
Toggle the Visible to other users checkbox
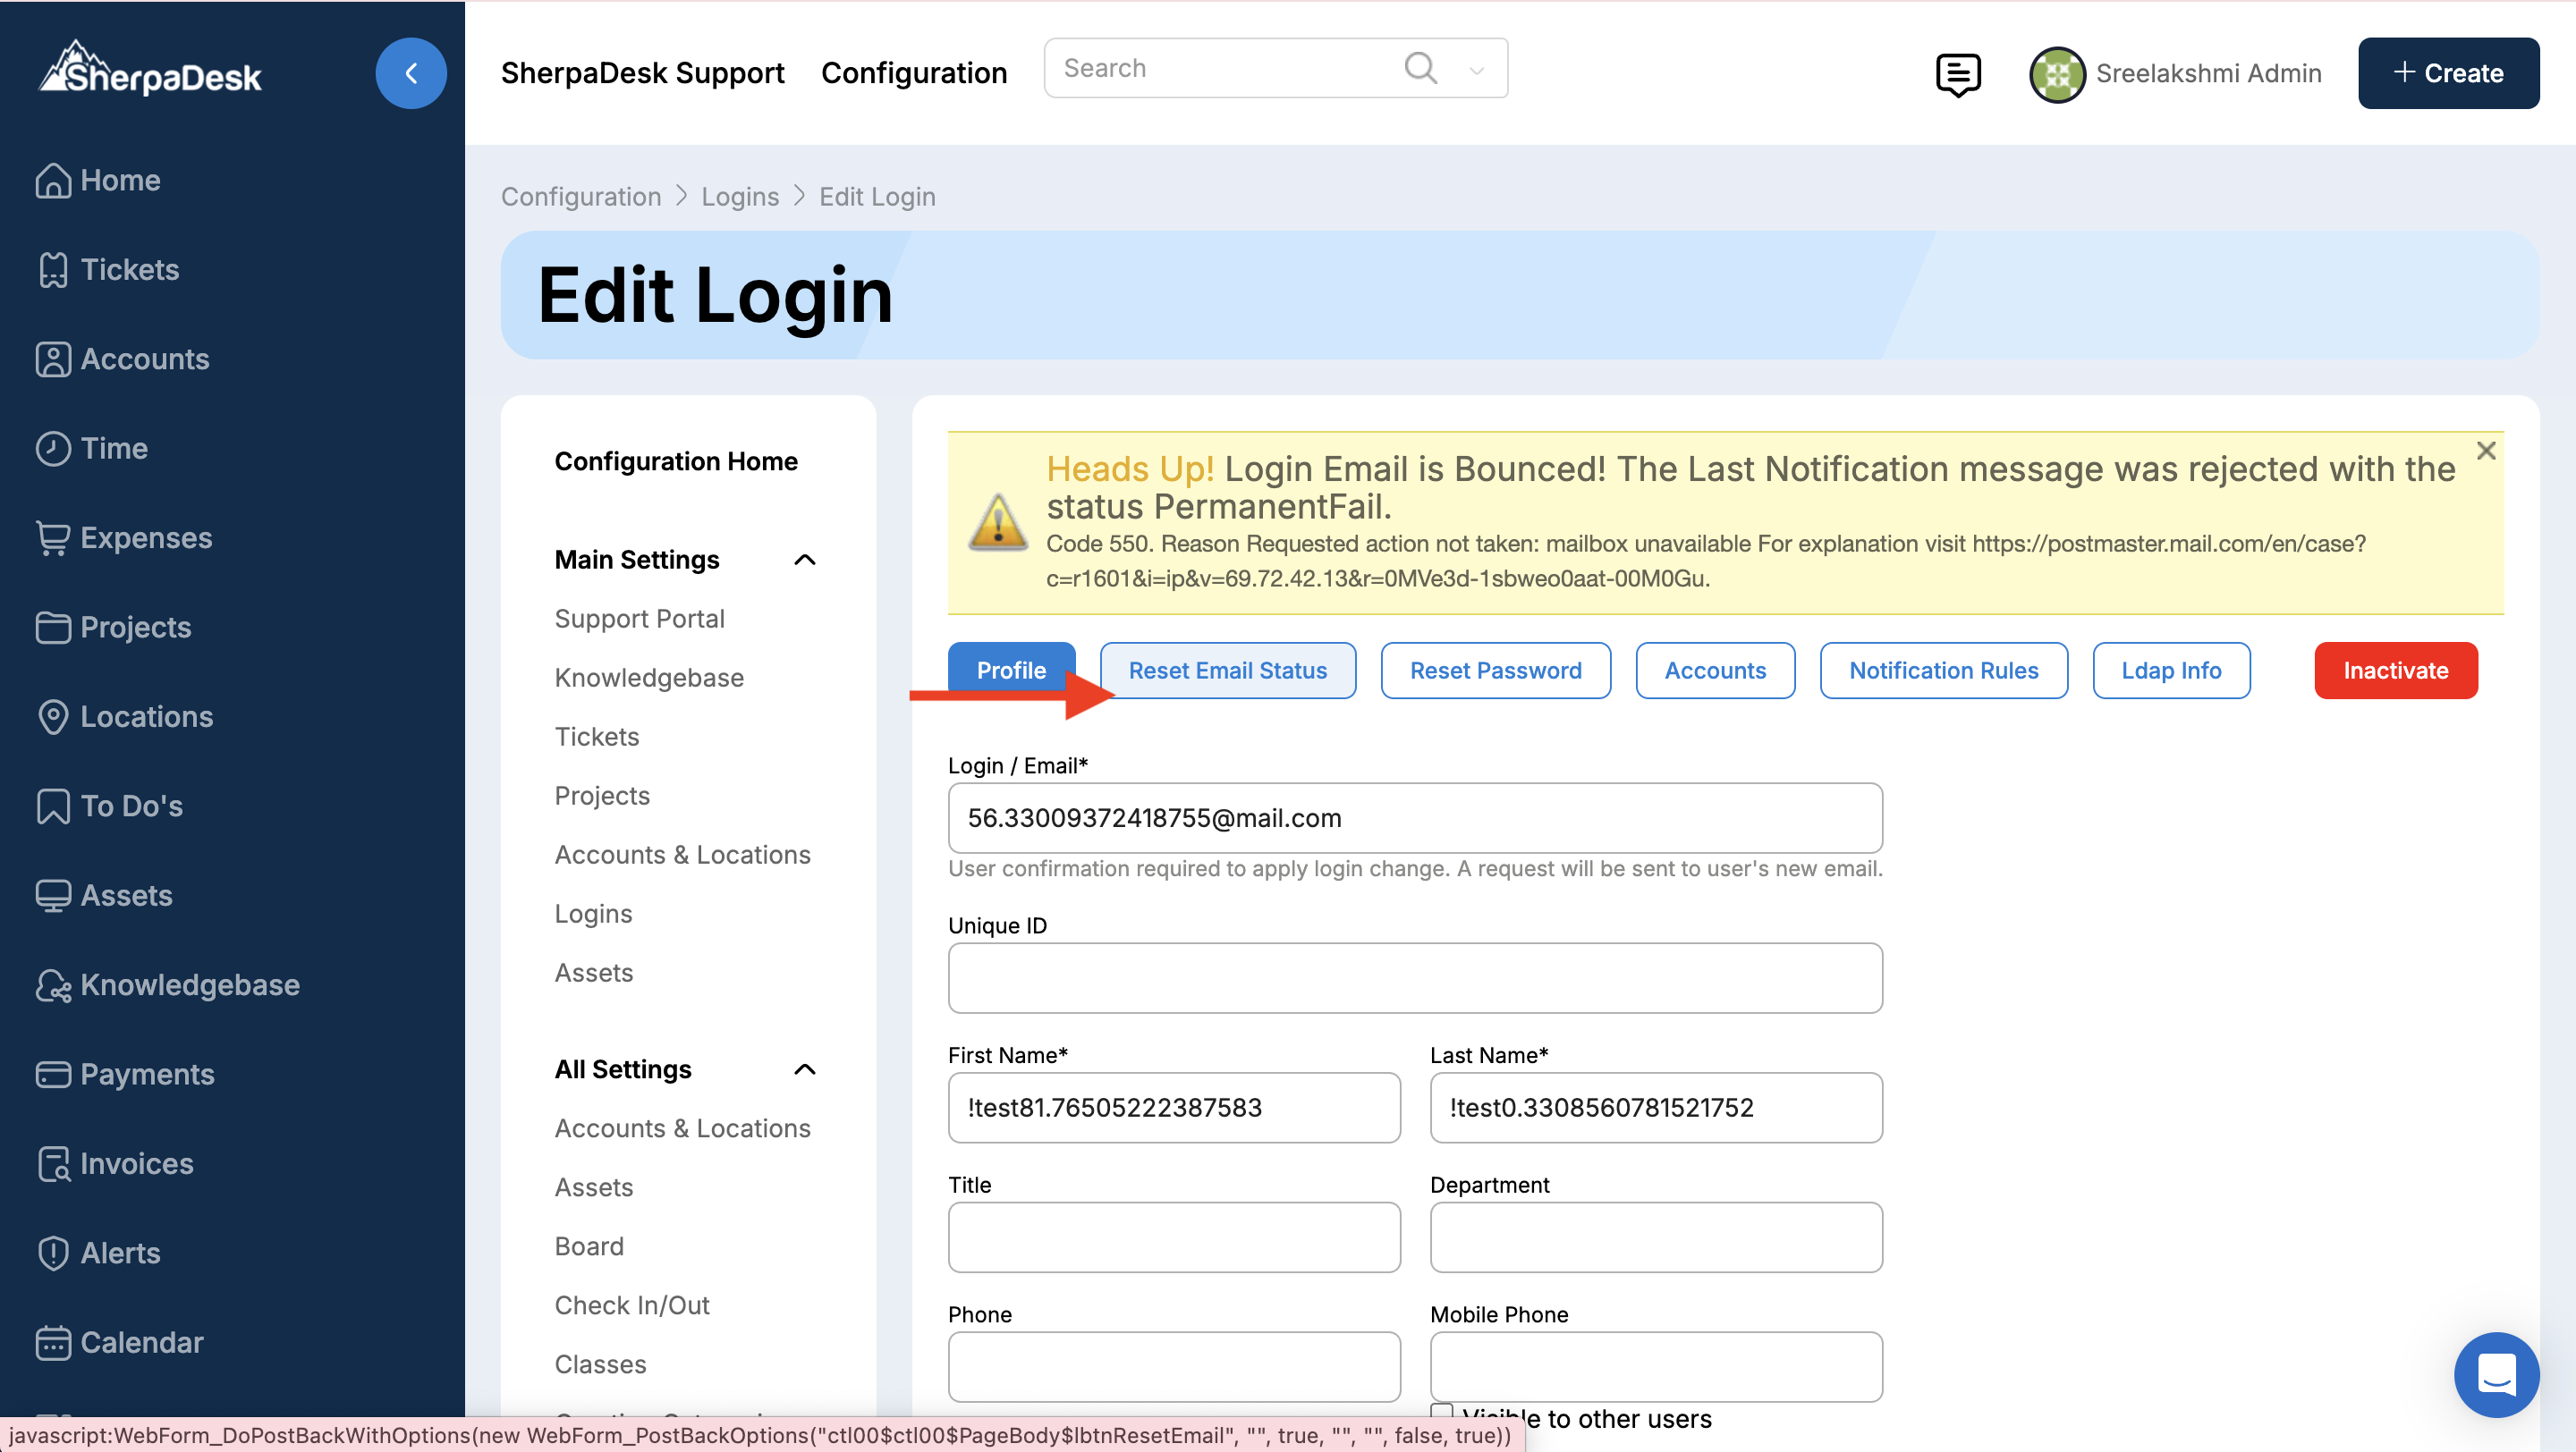(1442, 1412)
